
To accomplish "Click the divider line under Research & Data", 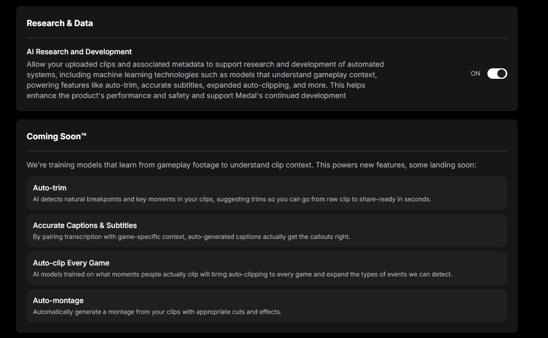I will click(x=266, y=38).
